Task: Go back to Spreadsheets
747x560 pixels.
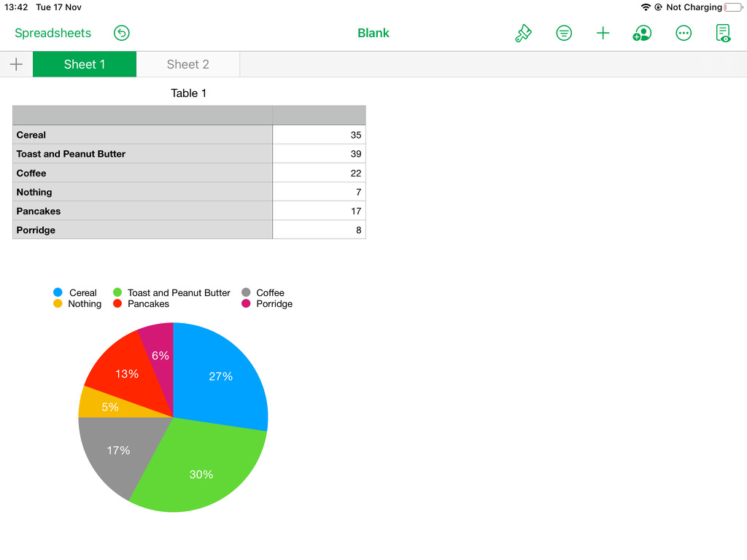Action: [53, 33]
